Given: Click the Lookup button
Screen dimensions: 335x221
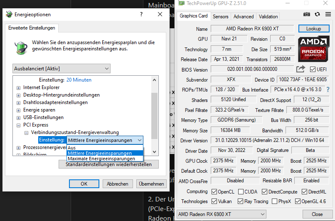Looking at the screenshot, I should pyautogui.click(x=313, y=29).
